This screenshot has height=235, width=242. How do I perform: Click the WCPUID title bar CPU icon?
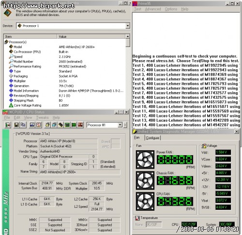(x=5, y=112)
